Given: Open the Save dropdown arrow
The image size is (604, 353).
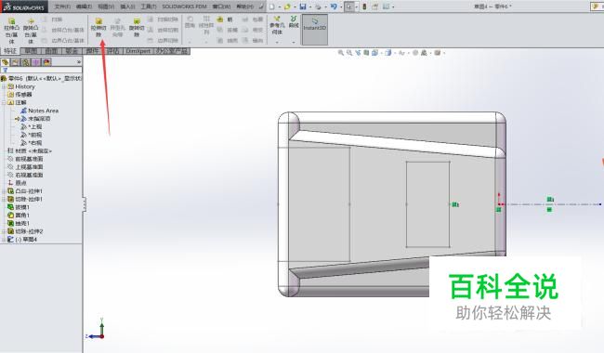Looking at the screenshot, I should 310,7.
